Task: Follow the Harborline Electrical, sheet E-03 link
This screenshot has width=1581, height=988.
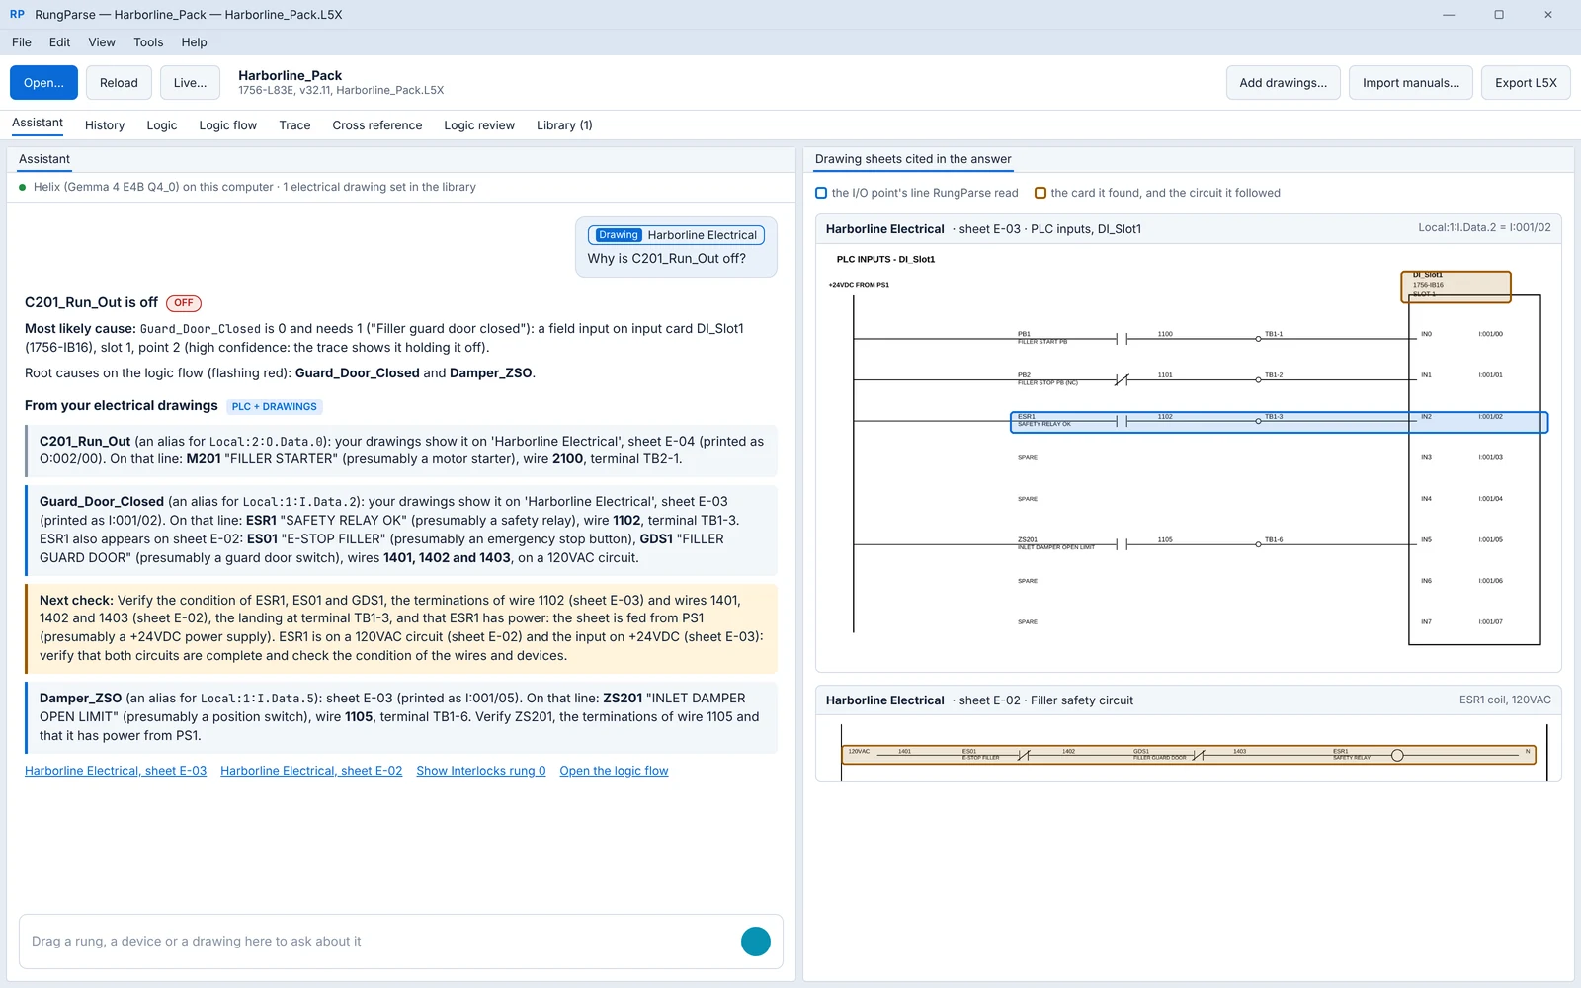Action: click(x=116, y=771)
